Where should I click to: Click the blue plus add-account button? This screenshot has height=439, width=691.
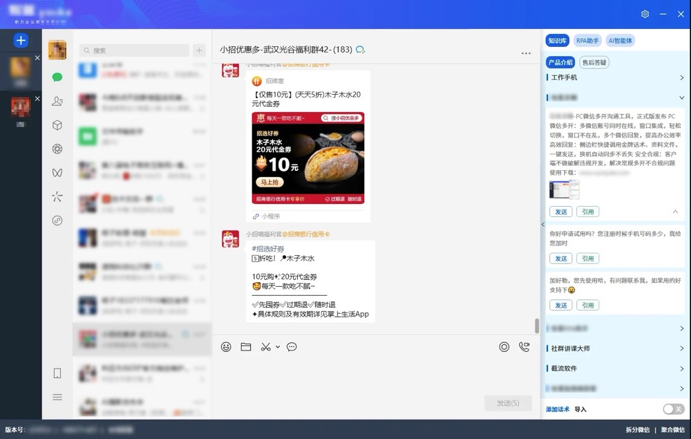pyautogui.click(x=21, y=41)
